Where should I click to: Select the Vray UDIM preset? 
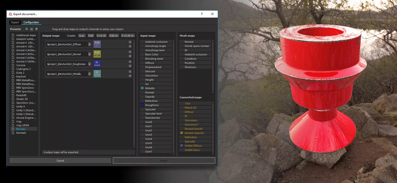pos(24,125)
